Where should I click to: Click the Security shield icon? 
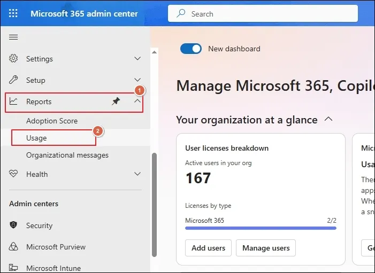13,225
